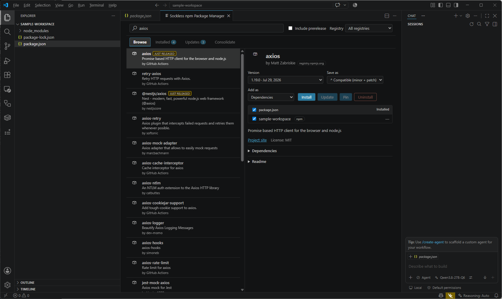Expand the Readme section
502x299 pixels.
coord(257,162)
